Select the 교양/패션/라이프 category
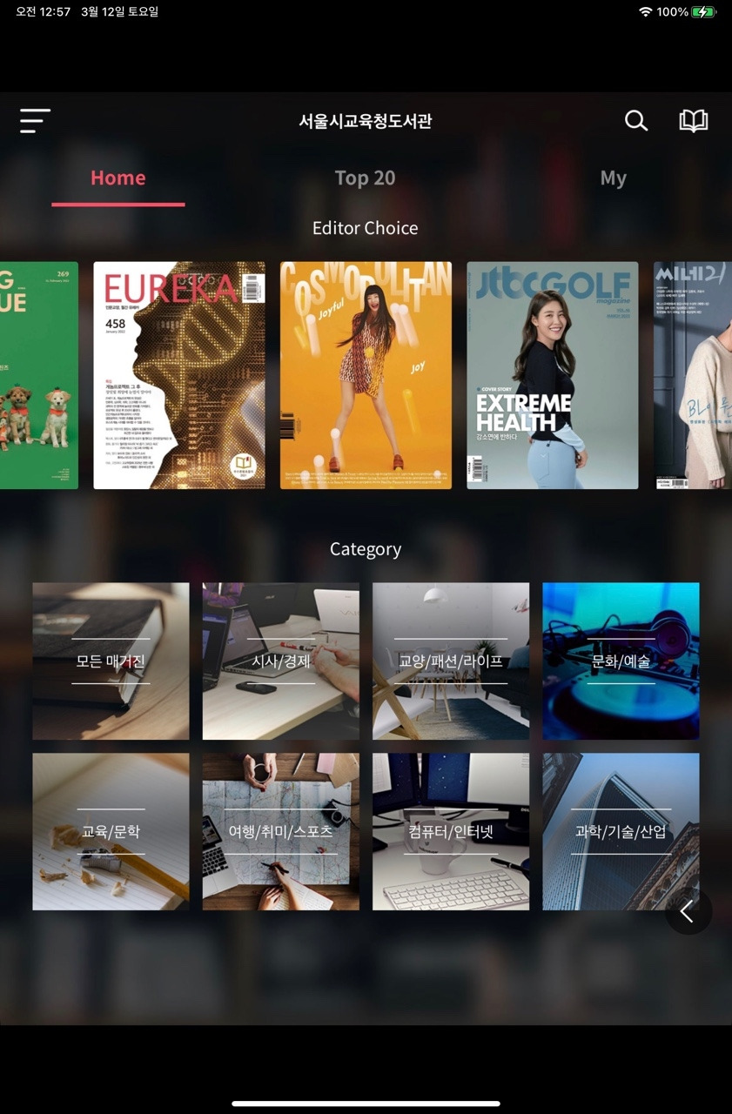The image size is (732, 1114). tap(451, 661)
